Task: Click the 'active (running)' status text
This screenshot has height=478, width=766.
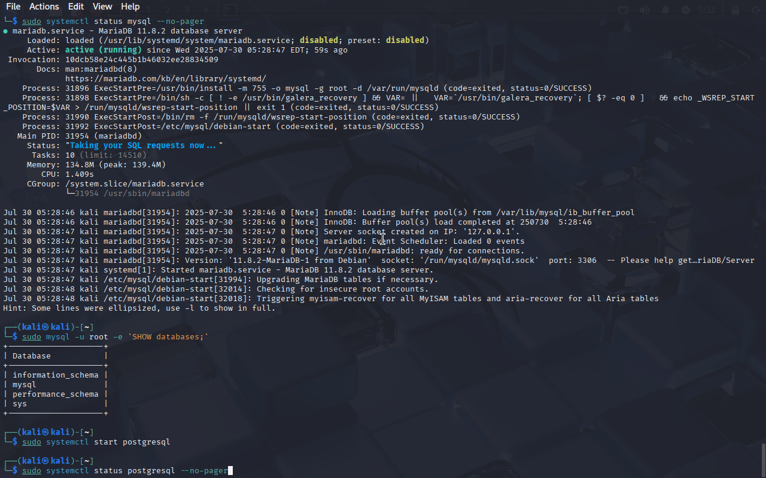Action: coord(104,50)
